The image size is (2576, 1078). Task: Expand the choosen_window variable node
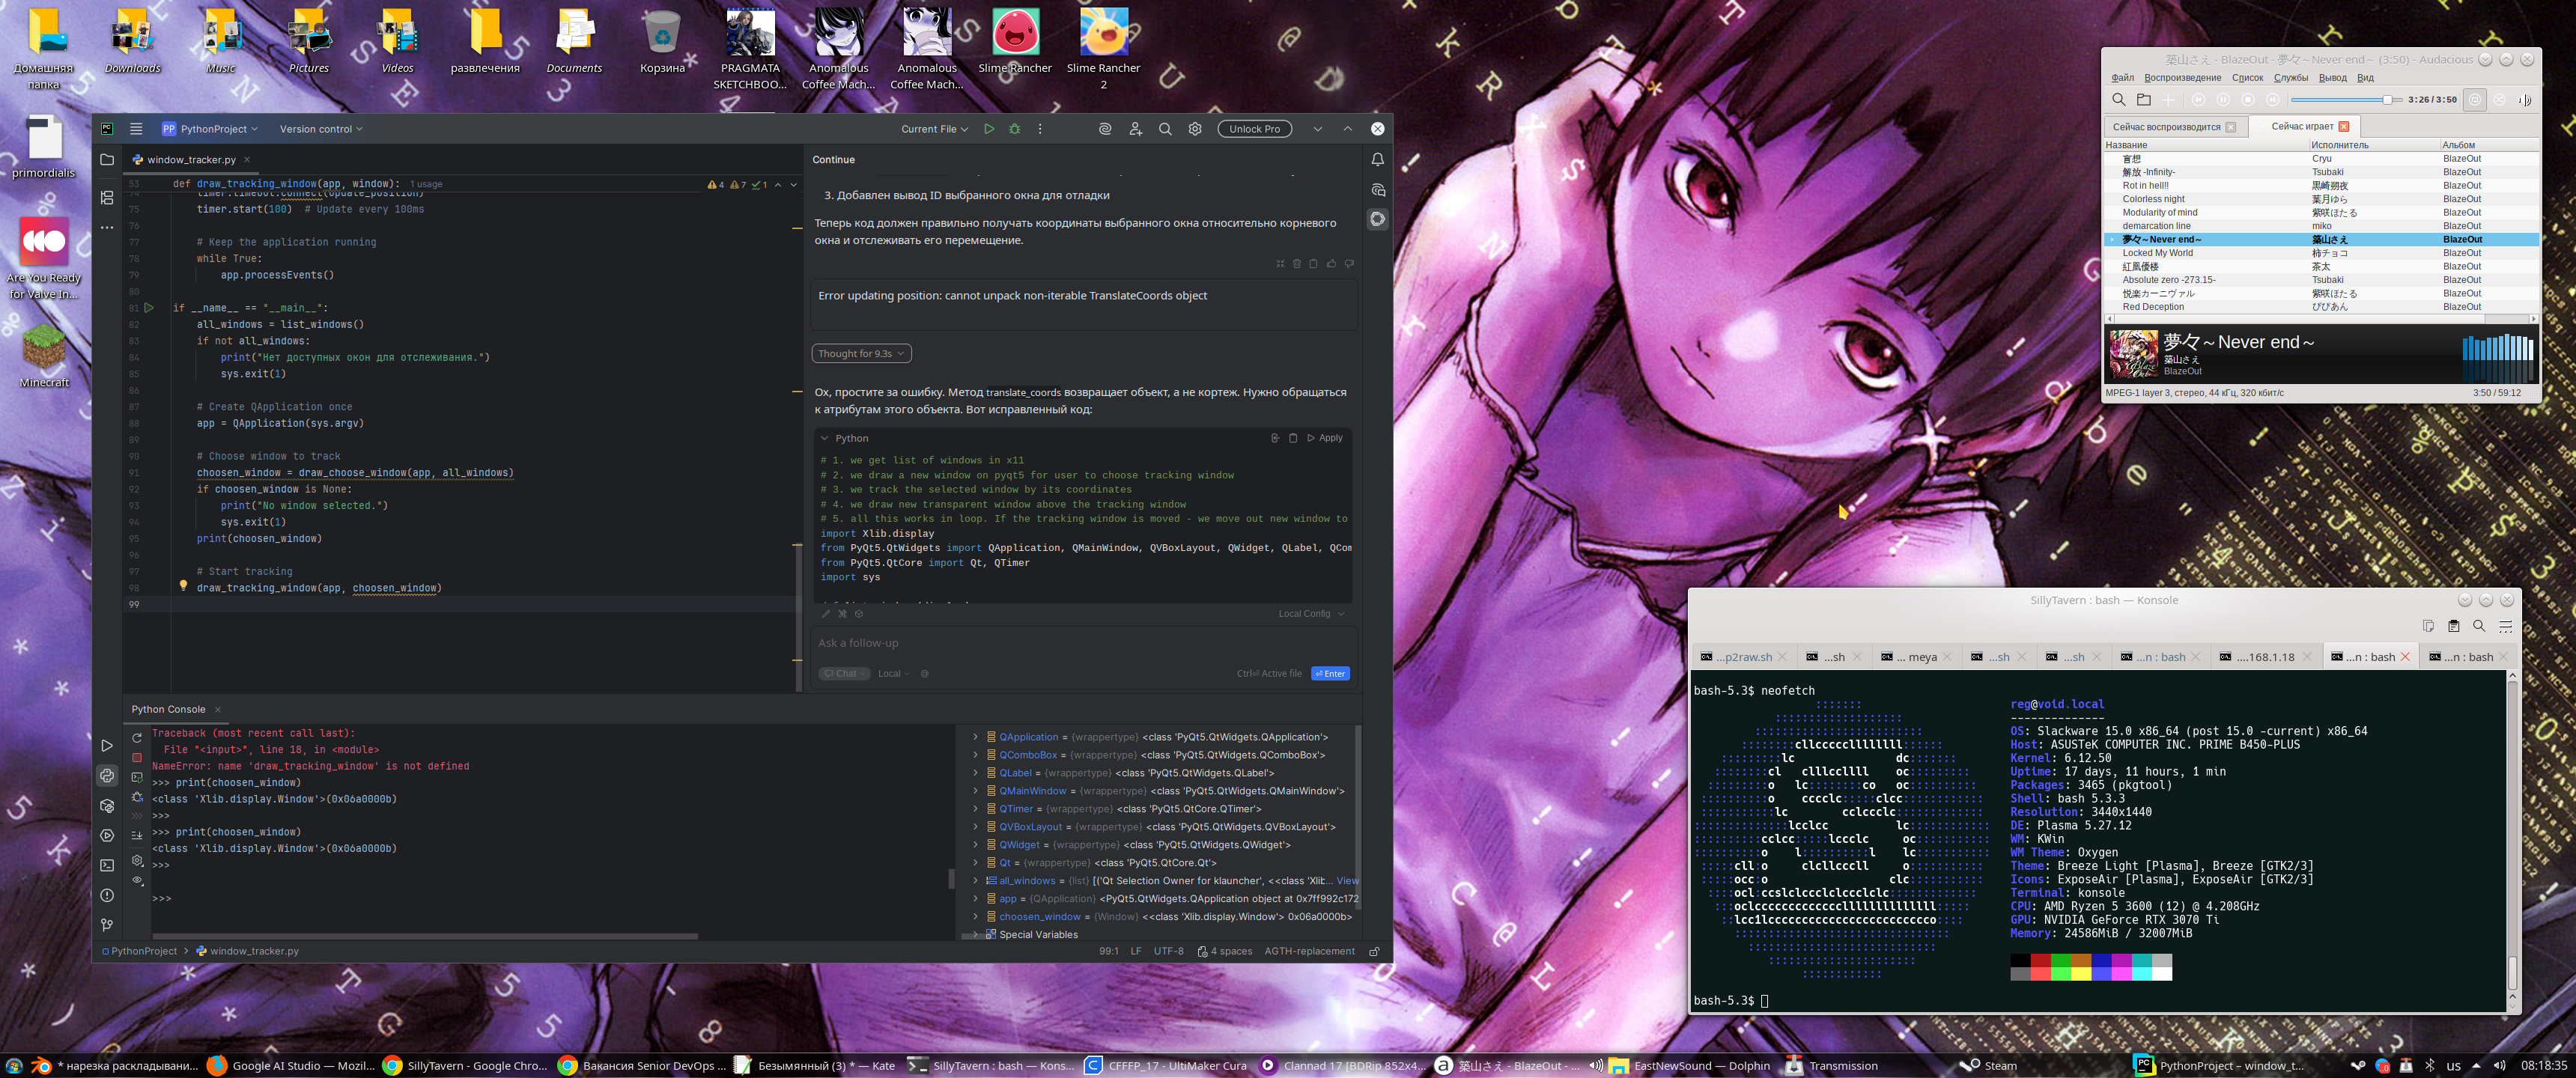point(975,917)
